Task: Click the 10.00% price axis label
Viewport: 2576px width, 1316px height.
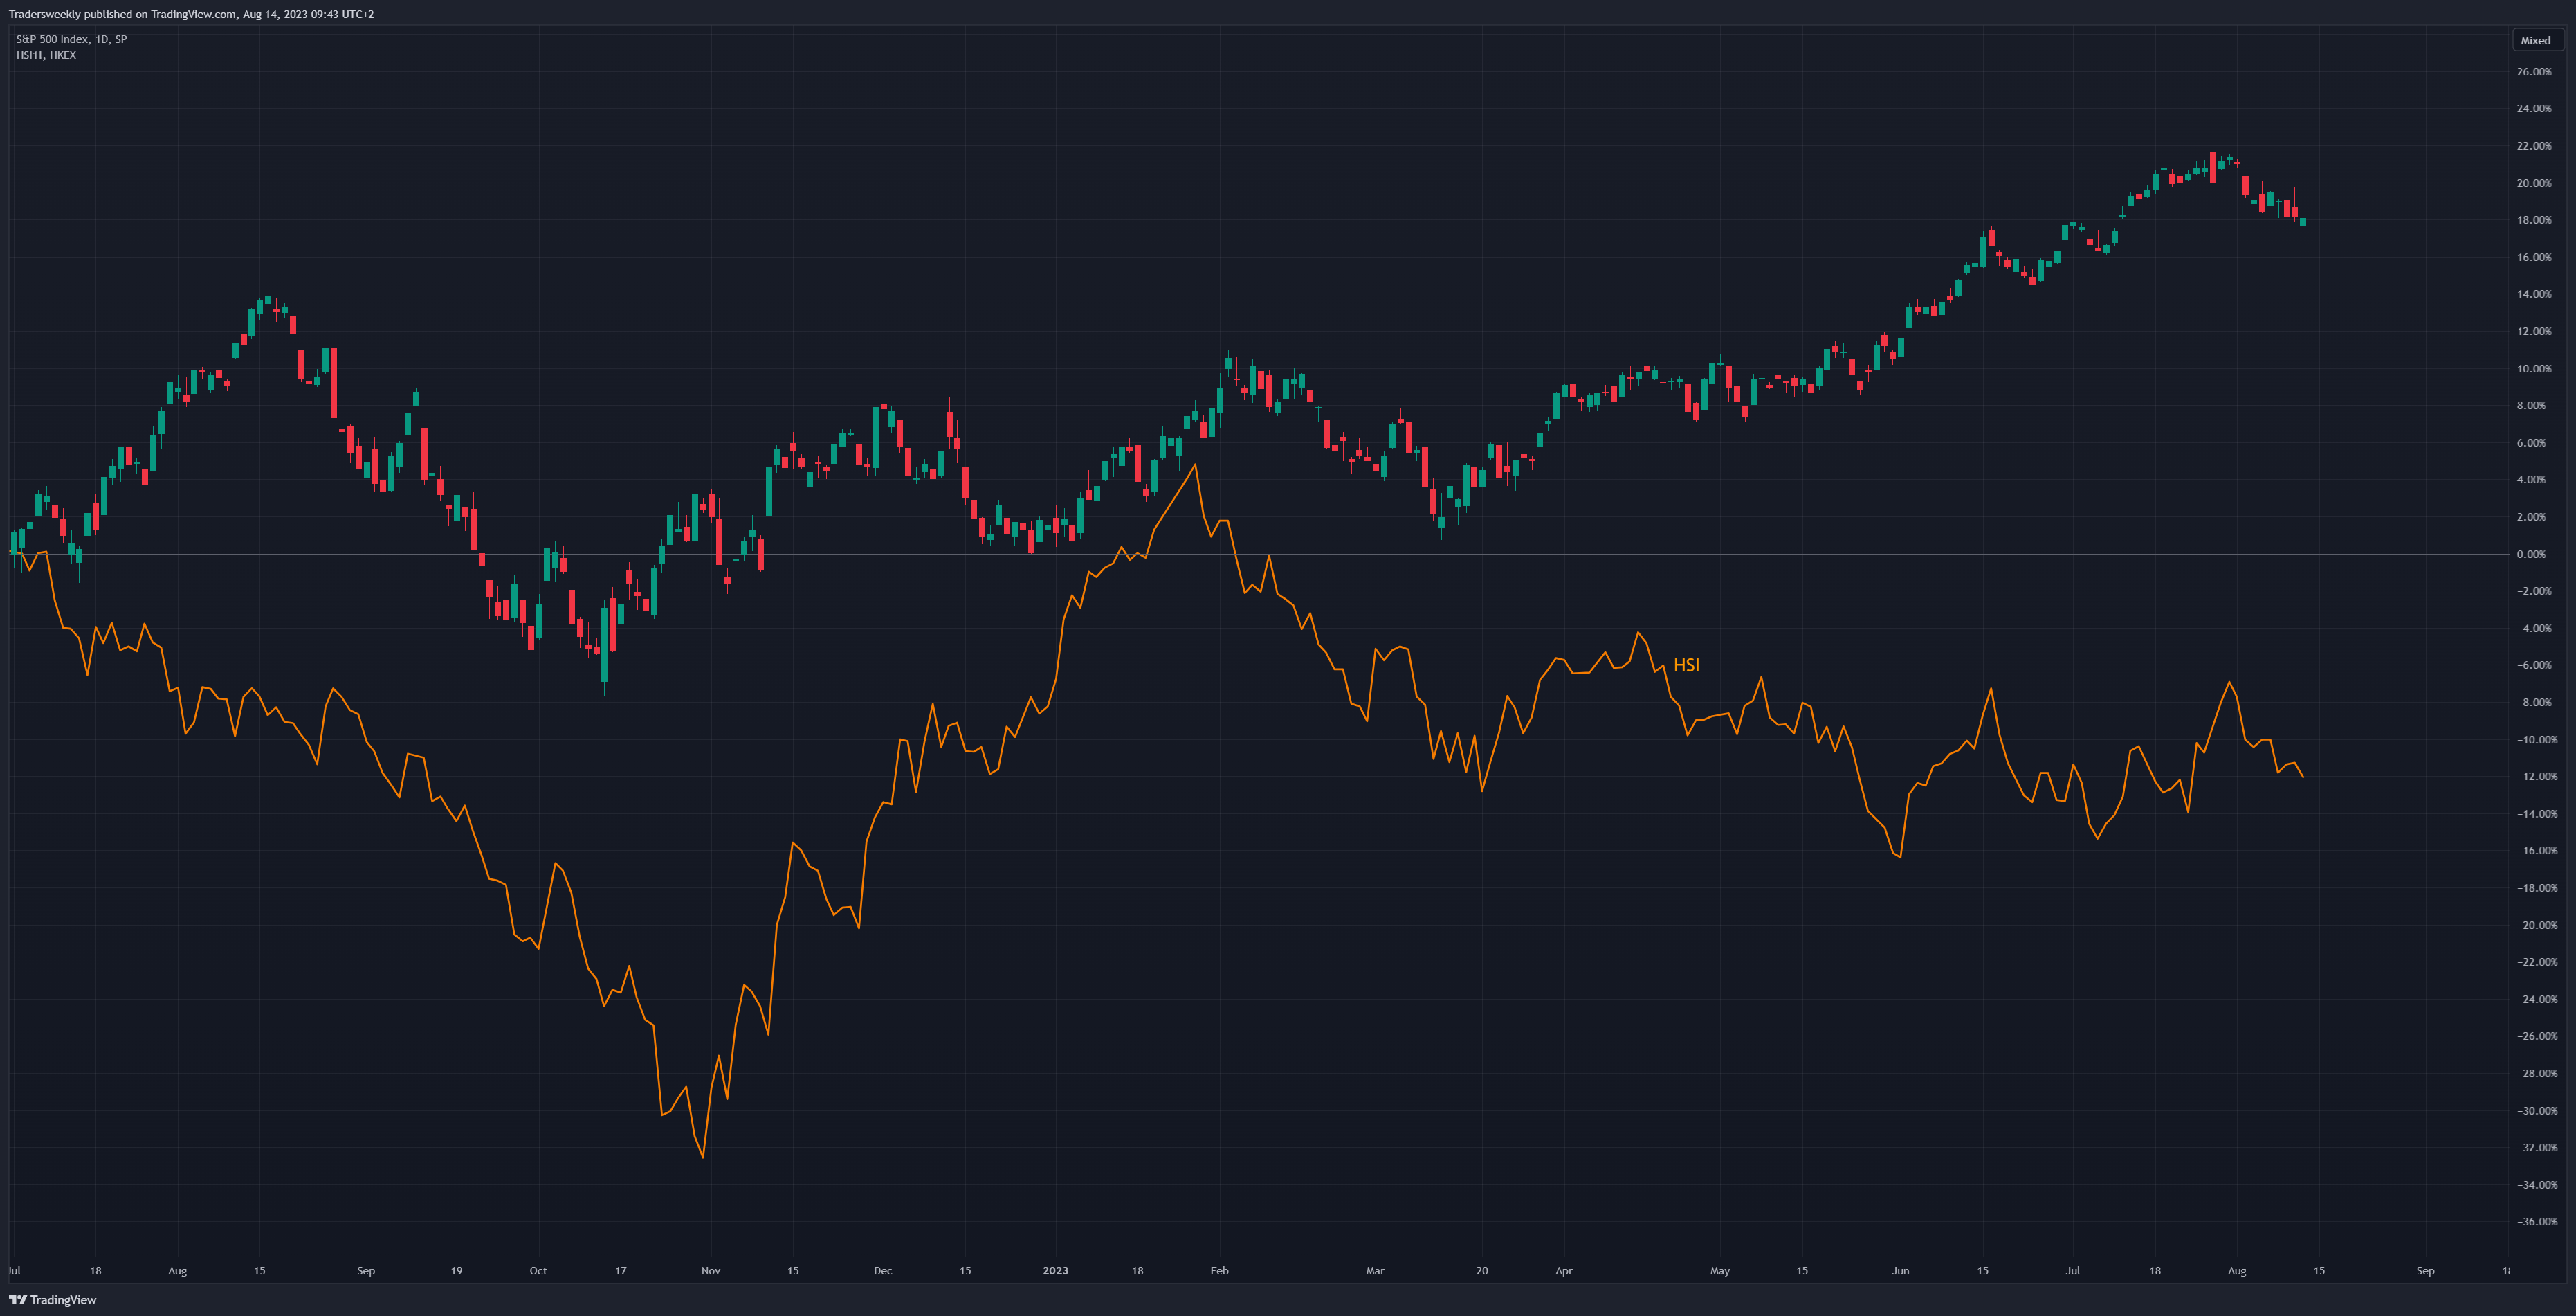Action: coord(2534,368)
